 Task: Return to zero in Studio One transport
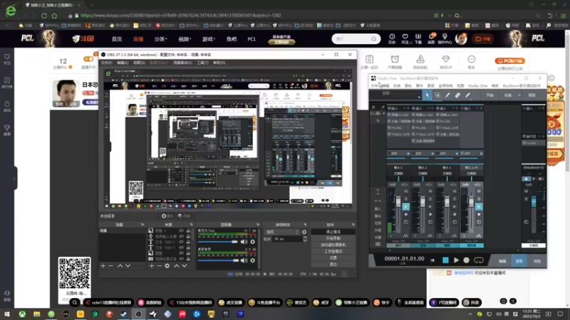coord(432,260)
